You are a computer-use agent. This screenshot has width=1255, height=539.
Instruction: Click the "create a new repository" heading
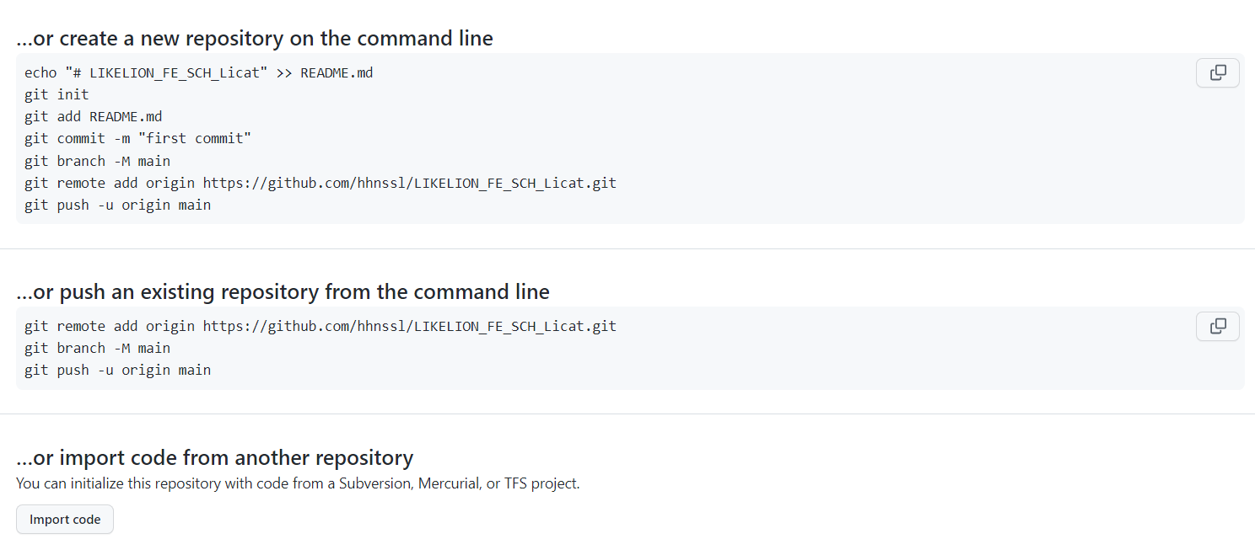255,39
